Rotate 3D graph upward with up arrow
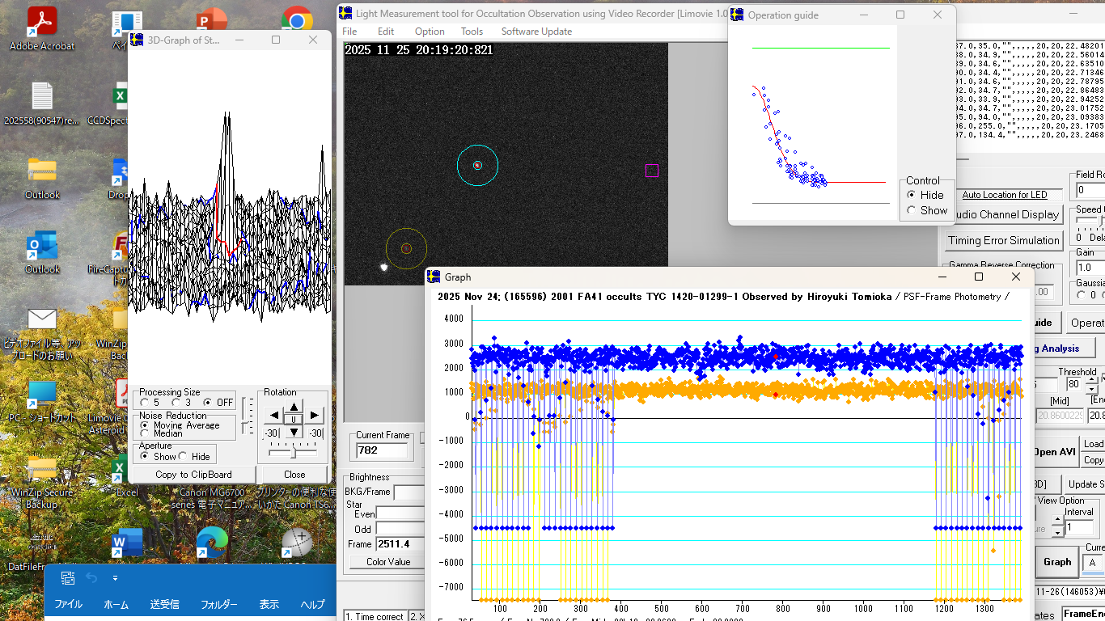Image resolution: width=1105 pixels, height=621 pixels. 294,406
